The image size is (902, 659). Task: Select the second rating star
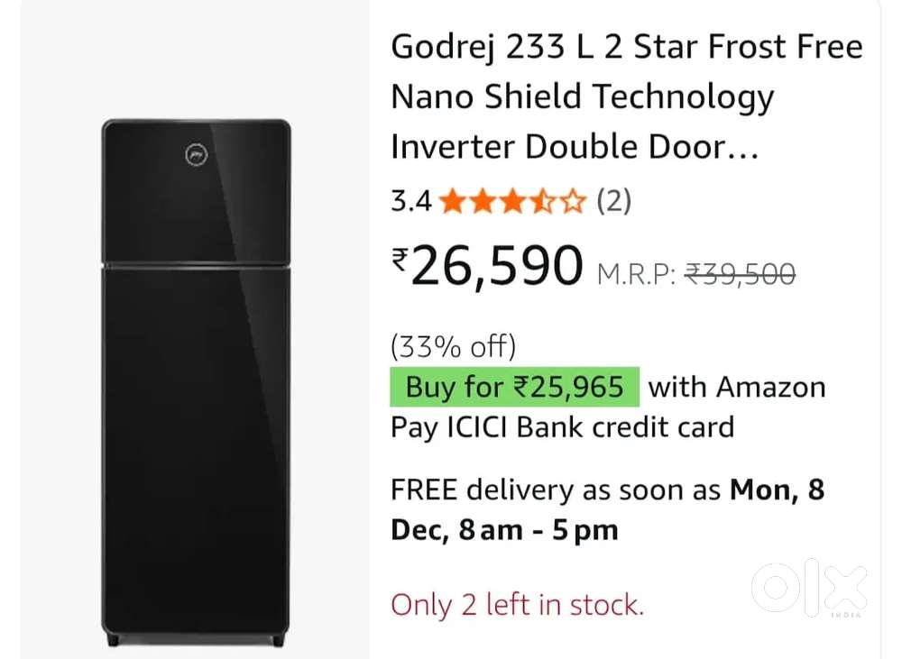[483, 202]
